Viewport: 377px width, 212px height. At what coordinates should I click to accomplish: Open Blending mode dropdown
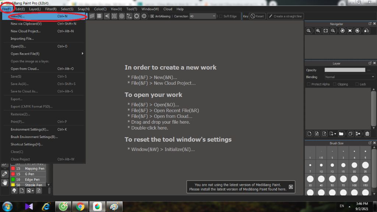[350, 77]
